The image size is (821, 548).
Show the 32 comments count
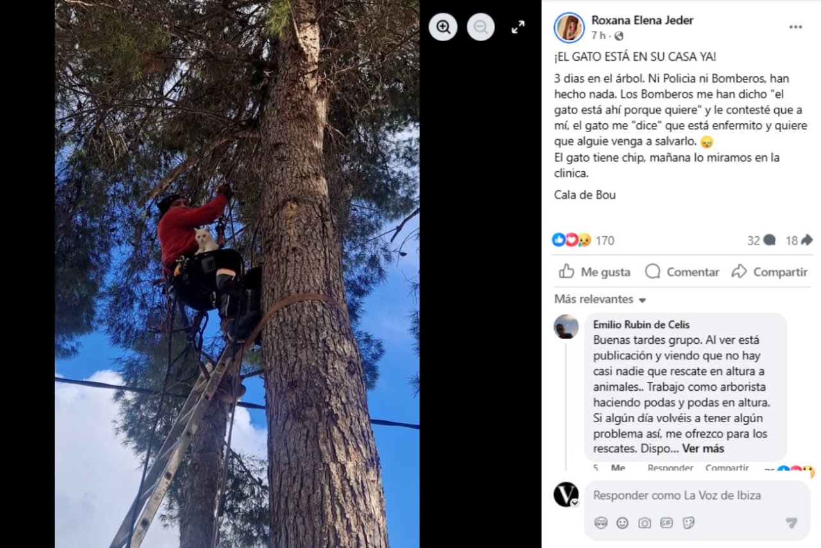point(761,241)
